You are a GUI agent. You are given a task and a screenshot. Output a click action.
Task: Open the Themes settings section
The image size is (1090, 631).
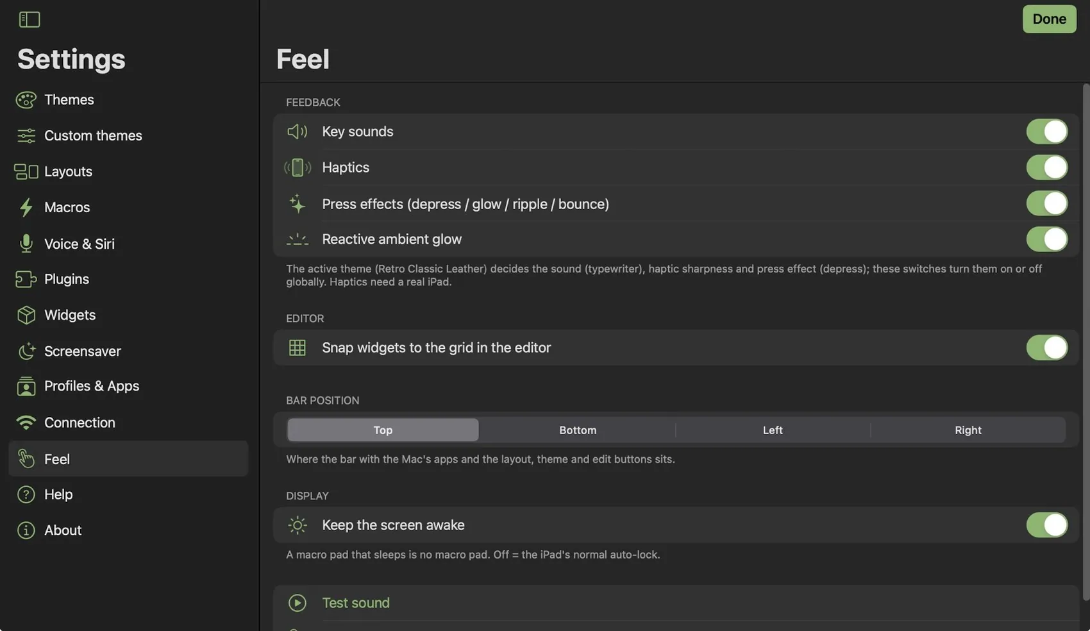(128, 100)
